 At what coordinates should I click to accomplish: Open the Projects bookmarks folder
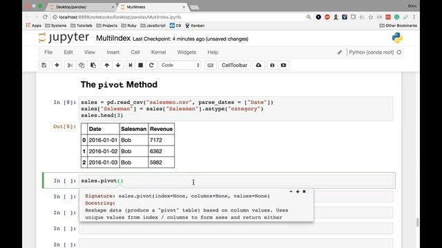(x=107, y=25)
